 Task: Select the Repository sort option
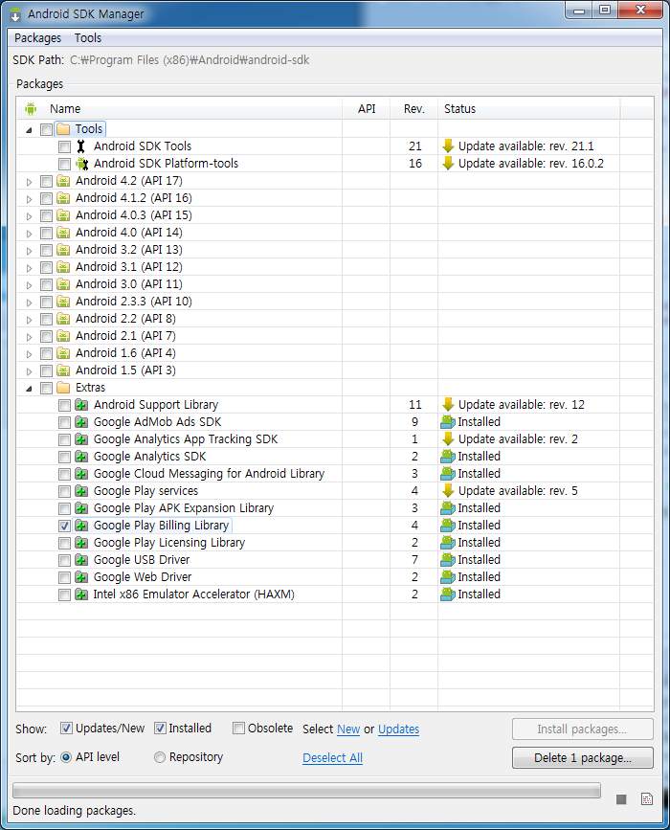pyautogui.click(x=160, y=757)
